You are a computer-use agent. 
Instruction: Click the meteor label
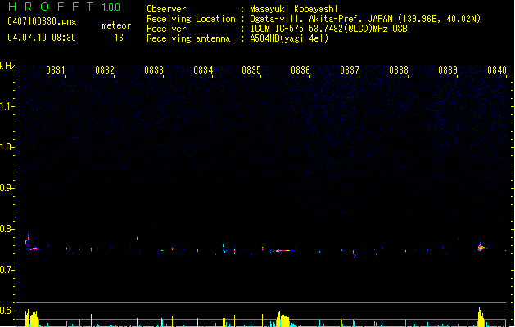click(116, 25)
